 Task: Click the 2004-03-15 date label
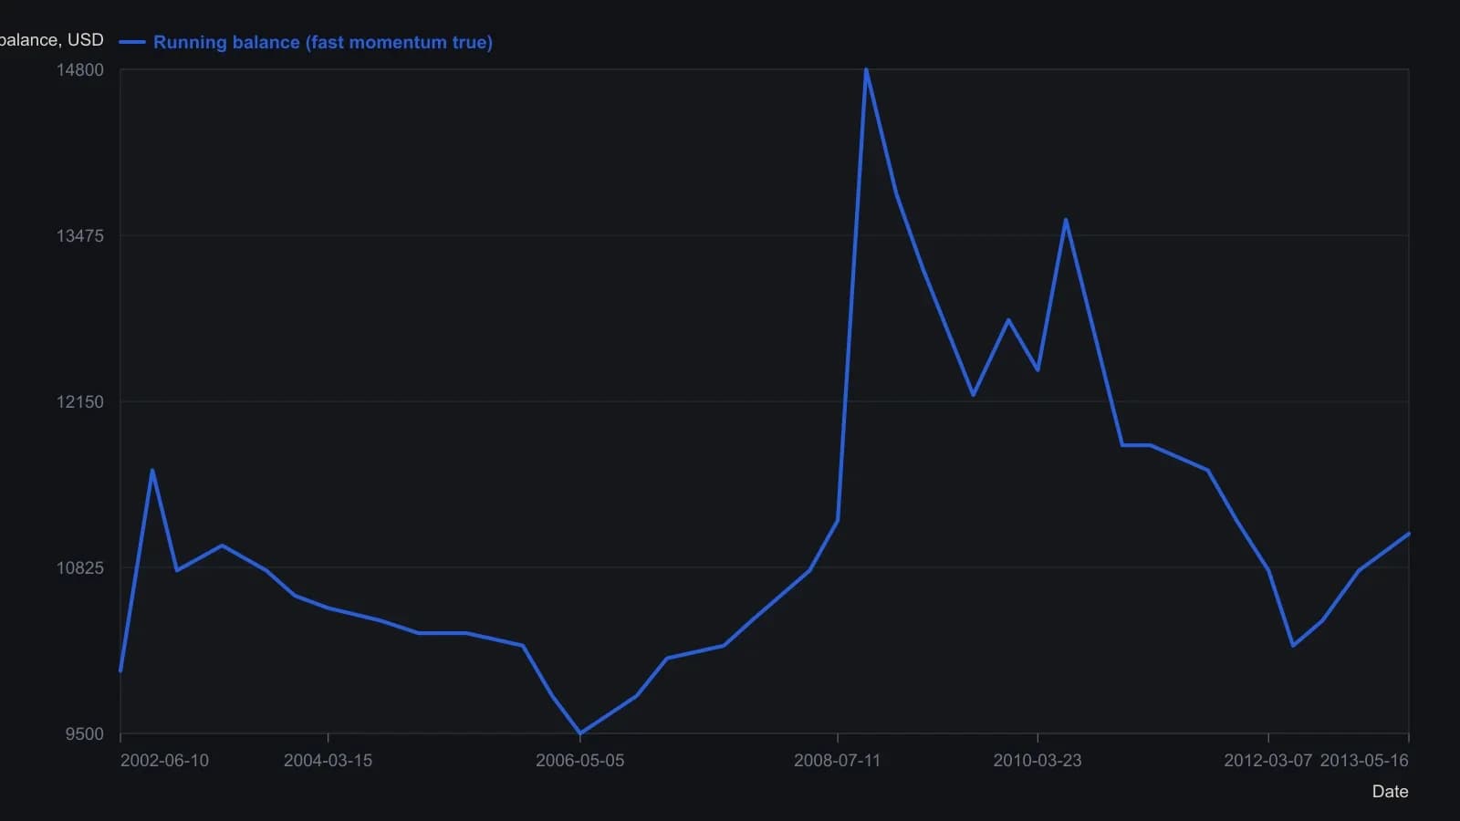click(x=328, y=761)
